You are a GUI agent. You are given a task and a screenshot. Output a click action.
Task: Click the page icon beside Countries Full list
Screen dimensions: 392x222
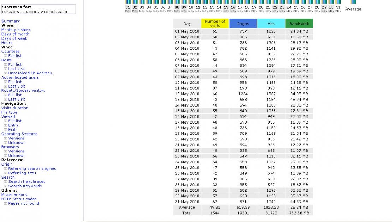[6, 56]
